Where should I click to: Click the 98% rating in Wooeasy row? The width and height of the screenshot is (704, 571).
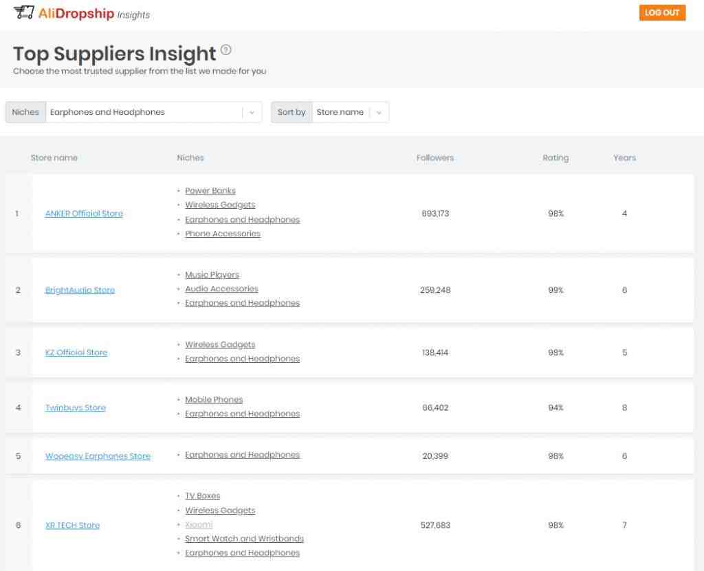tap(555, 456)
